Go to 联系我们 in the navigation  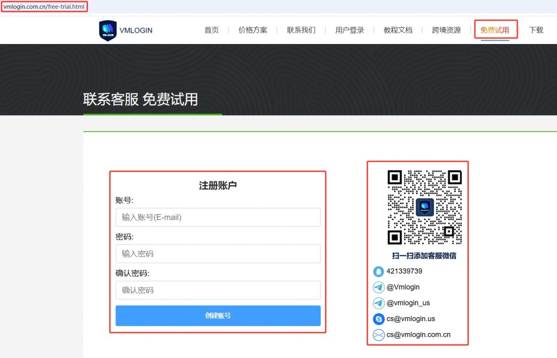[x=301, y=30]
